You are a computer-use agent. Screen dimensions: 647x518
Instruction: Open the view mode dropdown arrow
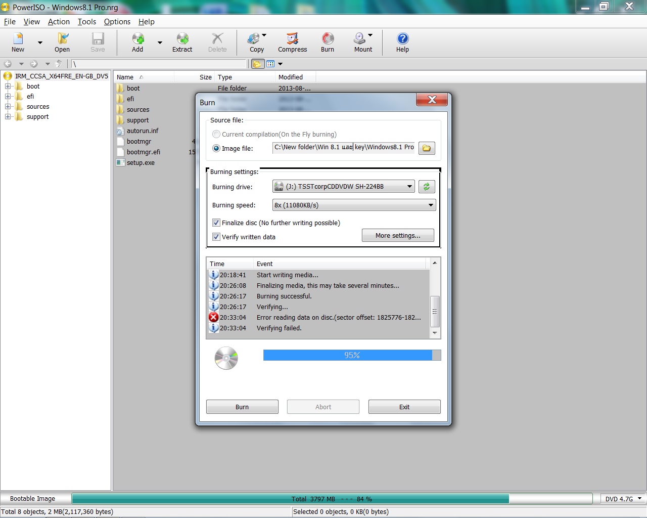tap(280, 64)
